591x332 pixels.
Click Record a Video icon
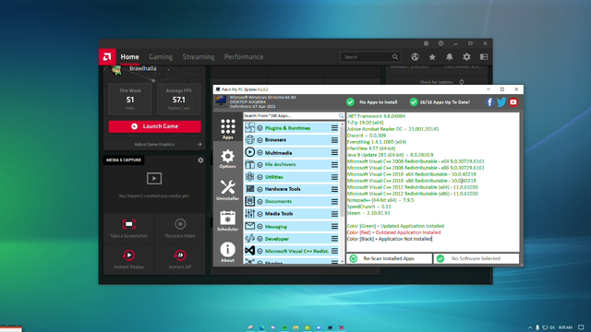(x=180, y=224)
